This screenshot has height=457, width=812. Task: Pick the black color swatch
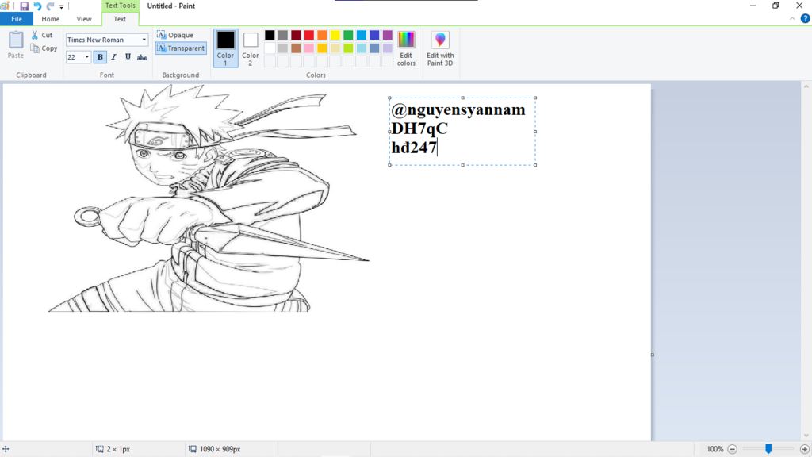pos(270,35)
